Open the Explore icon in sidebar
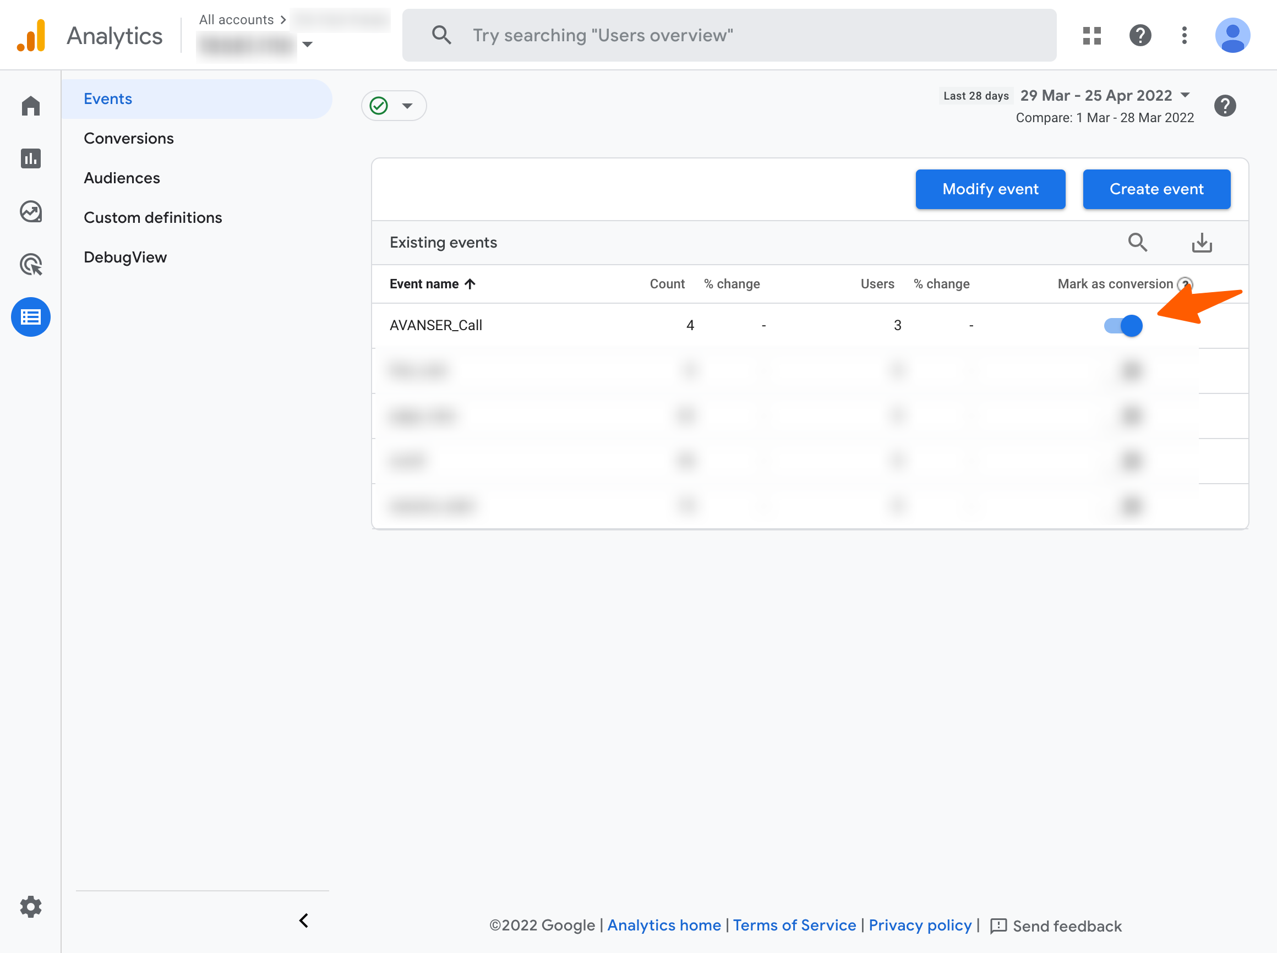 coord(31,212)
